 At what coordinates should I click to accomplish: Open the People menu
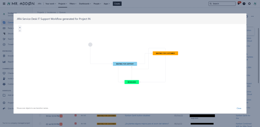97,4
